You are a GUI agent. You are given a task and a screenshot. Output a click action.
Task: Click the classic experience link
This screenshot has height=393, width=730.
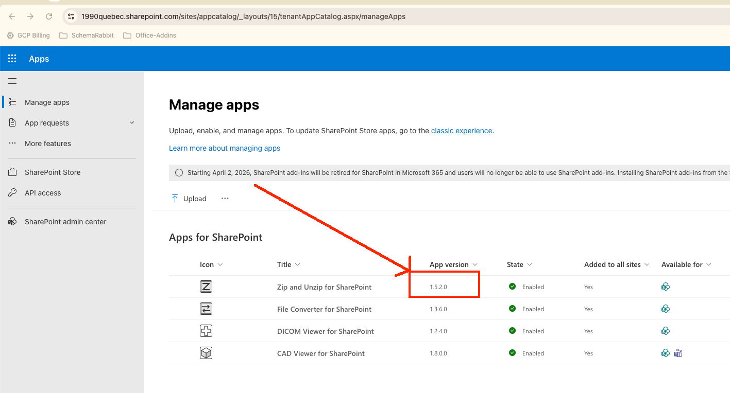click(x=462, y=131)
